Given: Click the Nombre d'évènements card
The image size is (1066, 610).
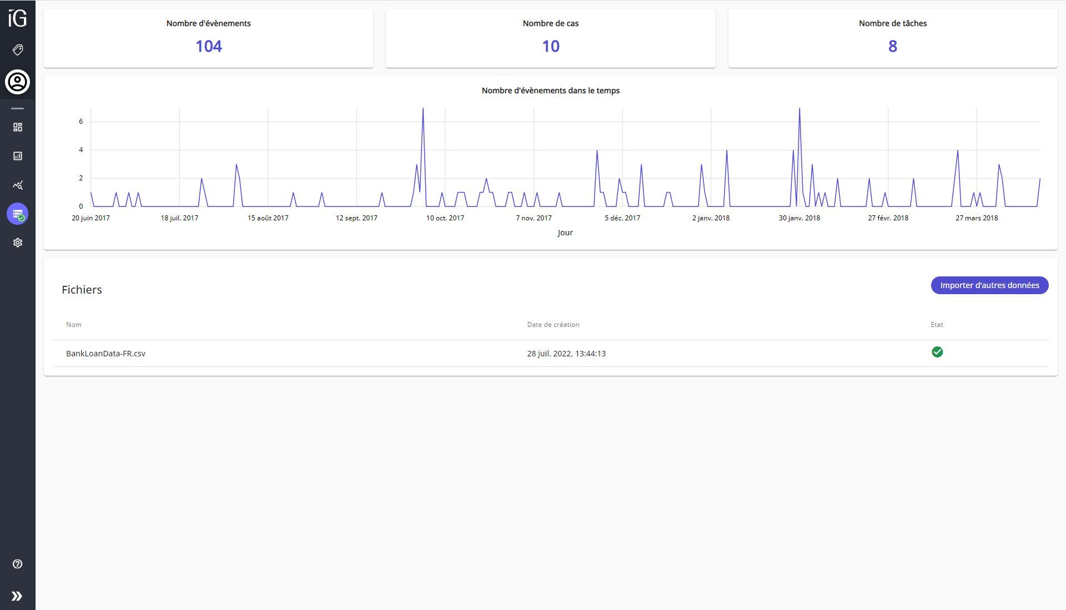Looking at the screenshot, I should click(x=208, y=38).
